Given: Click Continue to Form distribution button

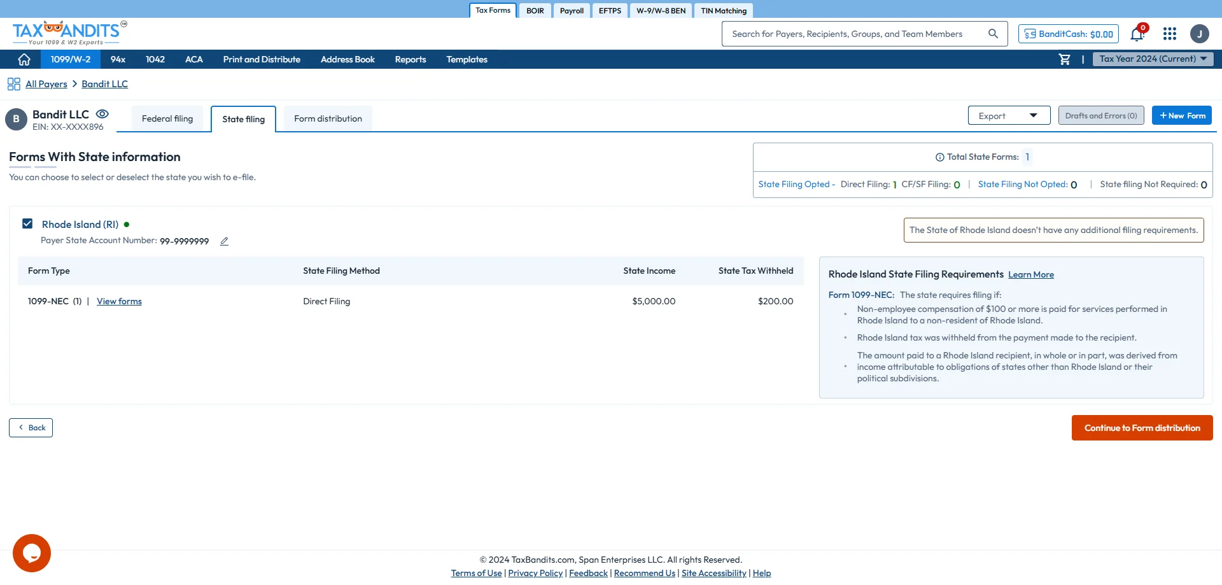Looking at the screenshot, I should (1142, 428).
